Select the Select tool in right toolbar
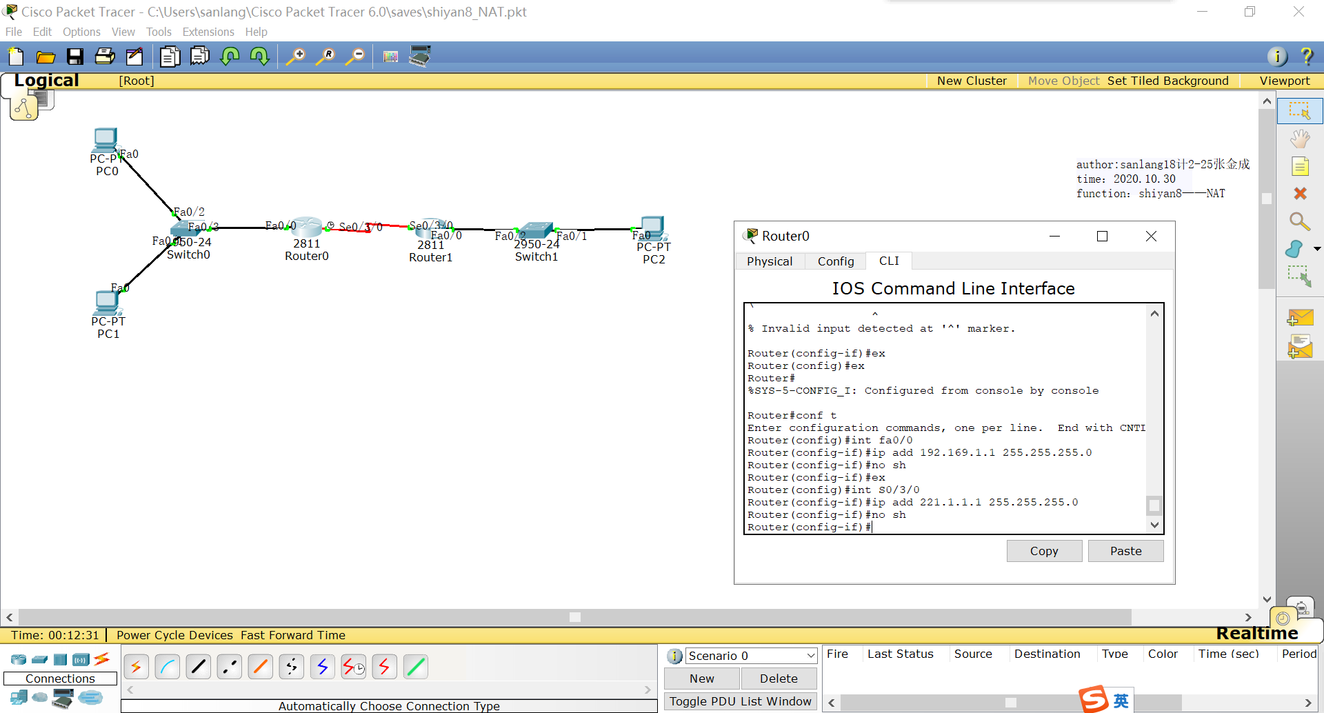The width and height of the screenshot is (1324, 713). (x=1300, y=111)
